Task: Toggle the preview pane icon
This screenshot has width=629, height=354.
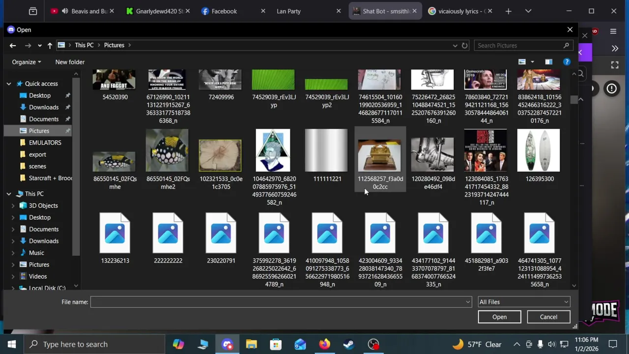Action: (x=548, y=62)
